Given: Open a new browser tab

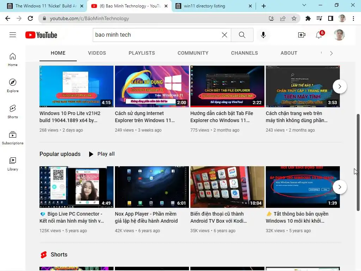Looking at the screenshot, I should (x=264, y=6).
